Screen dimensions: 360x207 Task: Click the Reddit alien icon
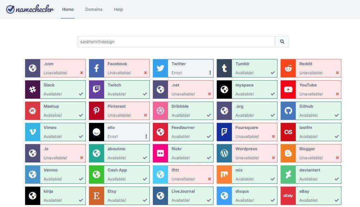tap(288, 68)
